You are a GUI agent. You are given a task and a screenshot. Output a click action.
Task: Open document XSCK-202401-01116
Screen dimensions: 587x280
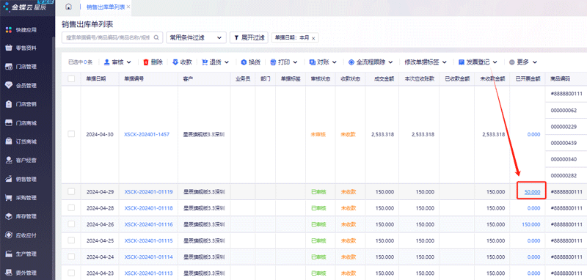[148, 224]
